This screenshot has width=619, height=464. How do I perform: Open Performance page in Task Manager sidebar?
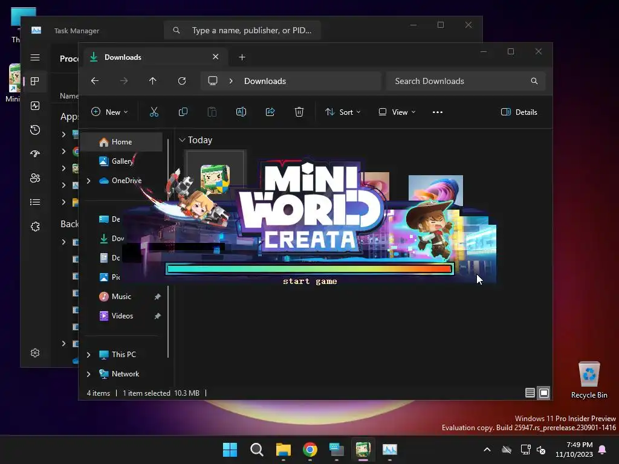click(35, 106)
